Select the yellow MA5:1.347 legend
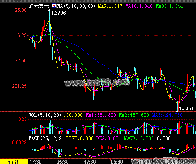 click(x=110, y=6)
